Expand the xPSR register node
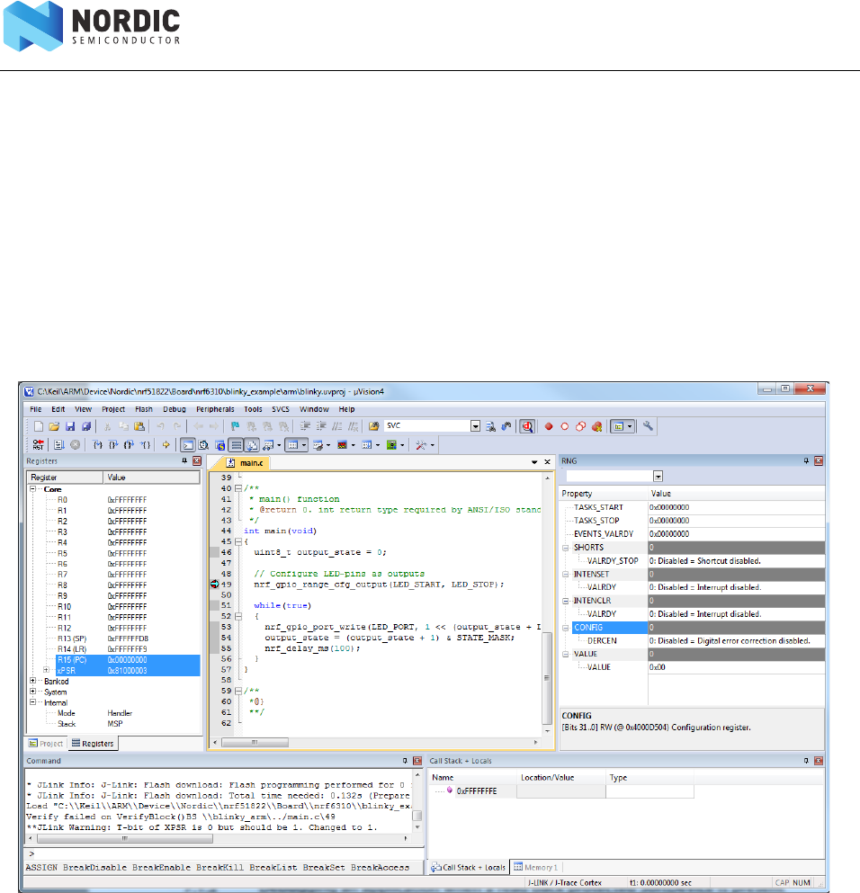 46,670
